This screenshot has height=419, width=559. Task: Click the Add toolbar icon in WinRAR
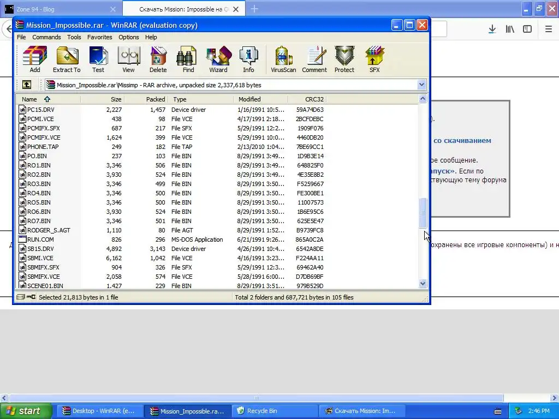[x=34, y=59]
